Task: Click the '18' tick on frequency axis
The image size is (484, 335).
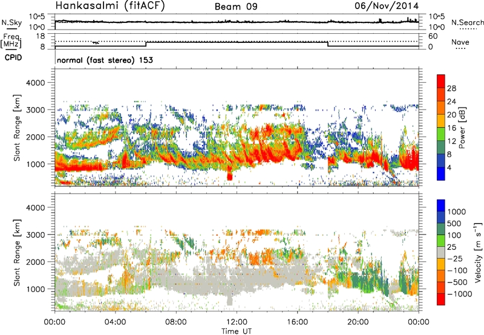Action: (x=41, y=36)
